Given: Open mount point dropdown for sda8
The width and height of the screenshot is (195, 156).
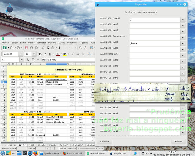Looking at the screenshot, I should (x=183, y=56).
